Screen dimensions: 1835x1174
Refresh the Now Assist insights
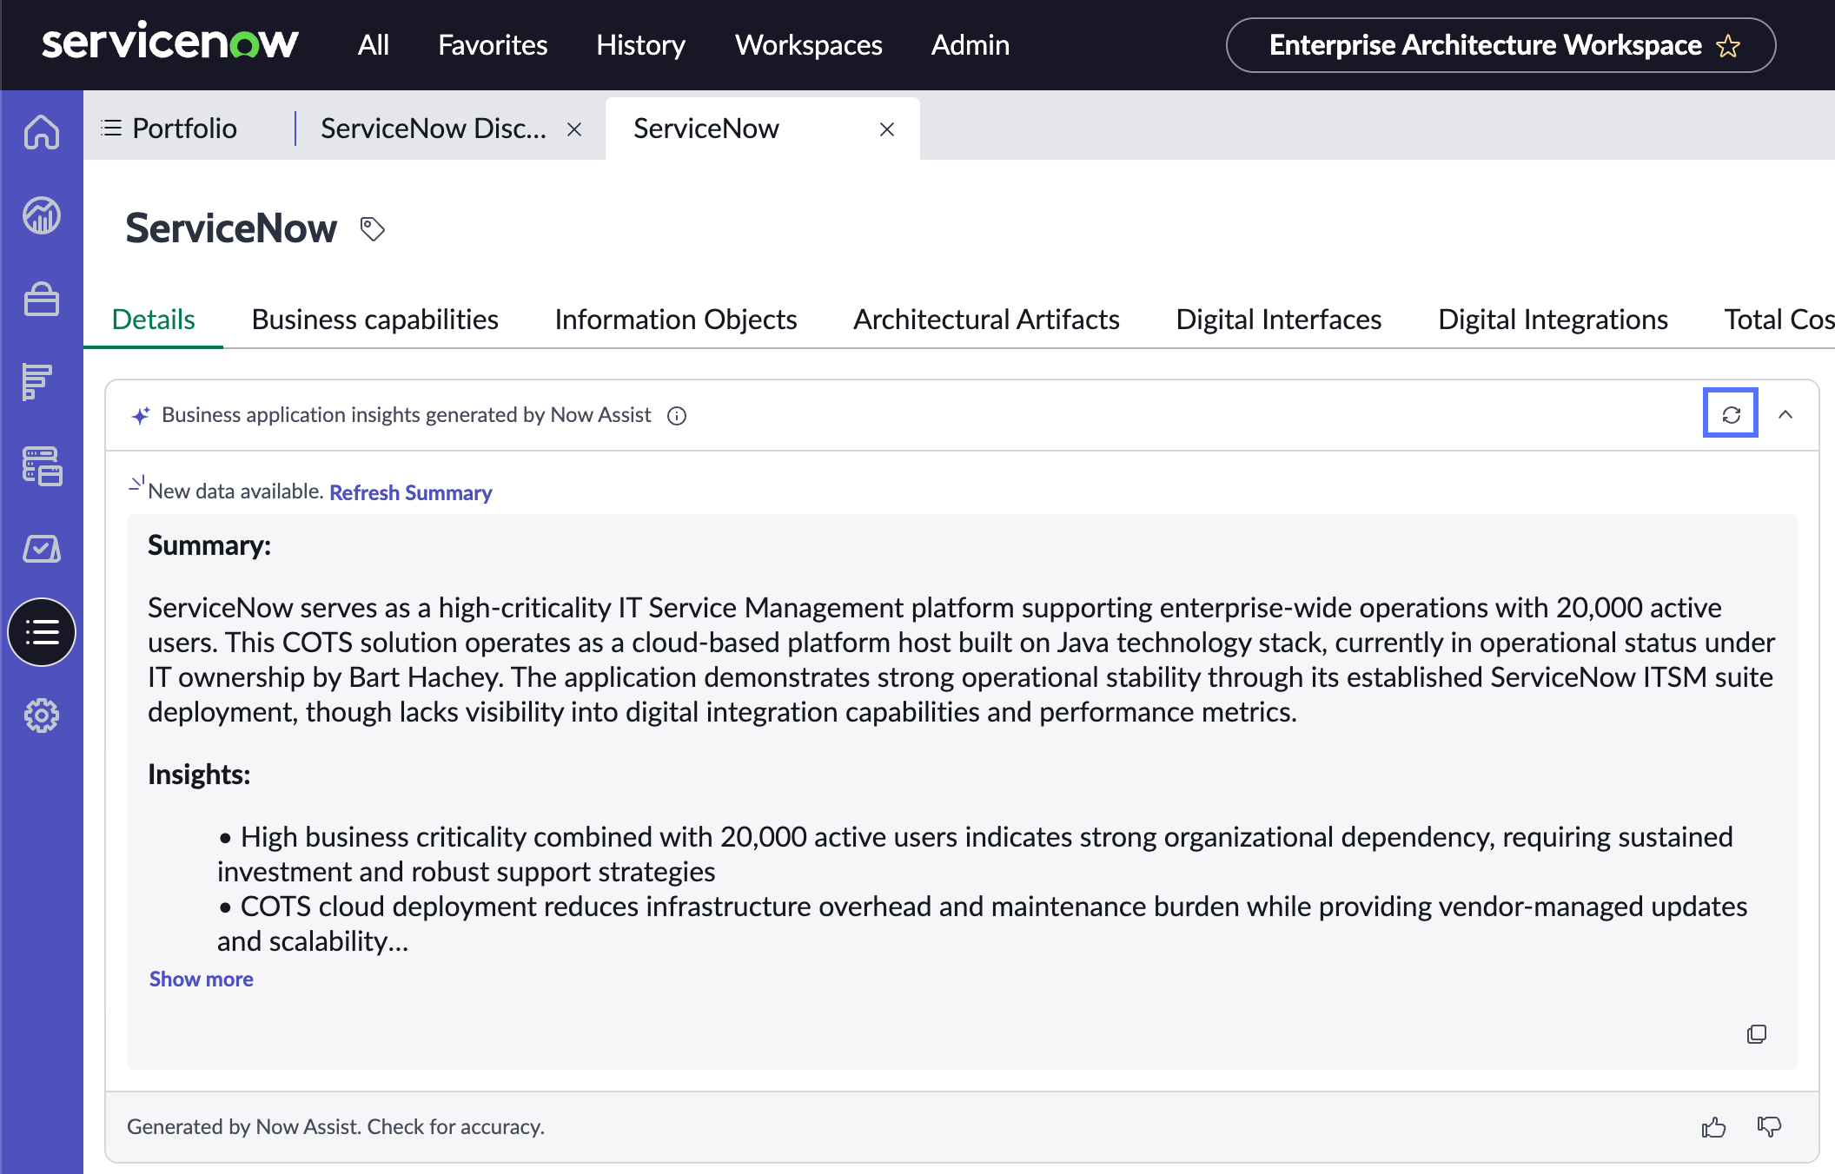coord(1731,413)
